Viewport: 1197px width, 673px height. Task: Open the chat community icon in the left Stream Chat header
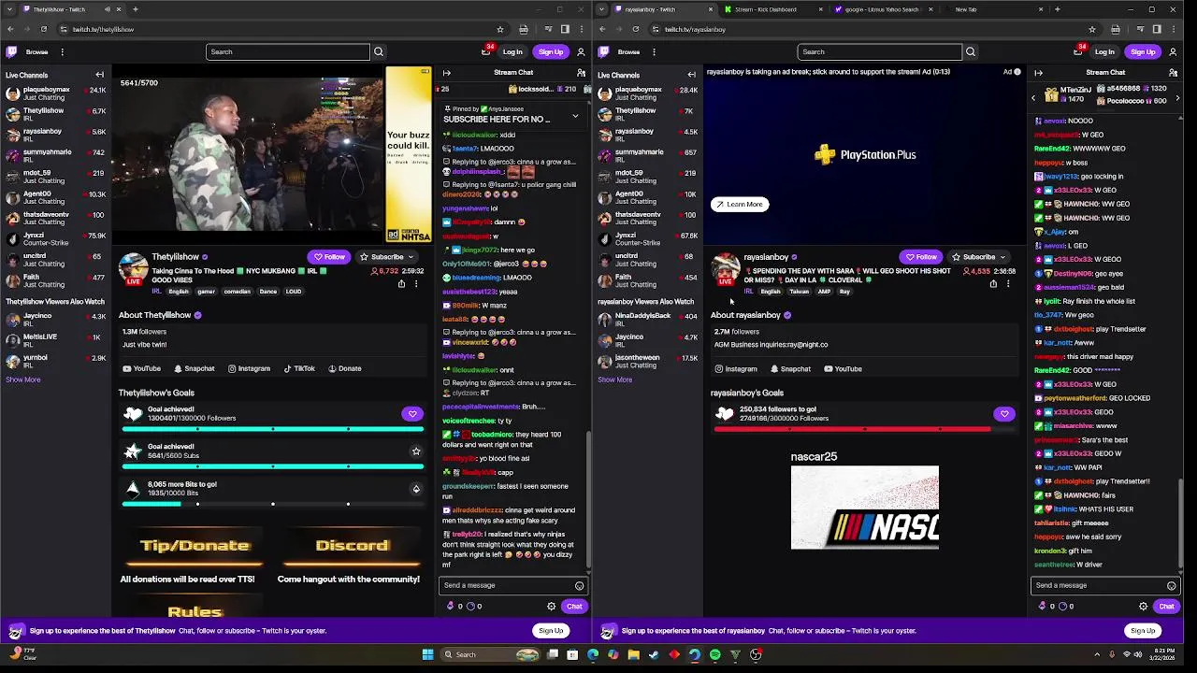pos(581,73)
